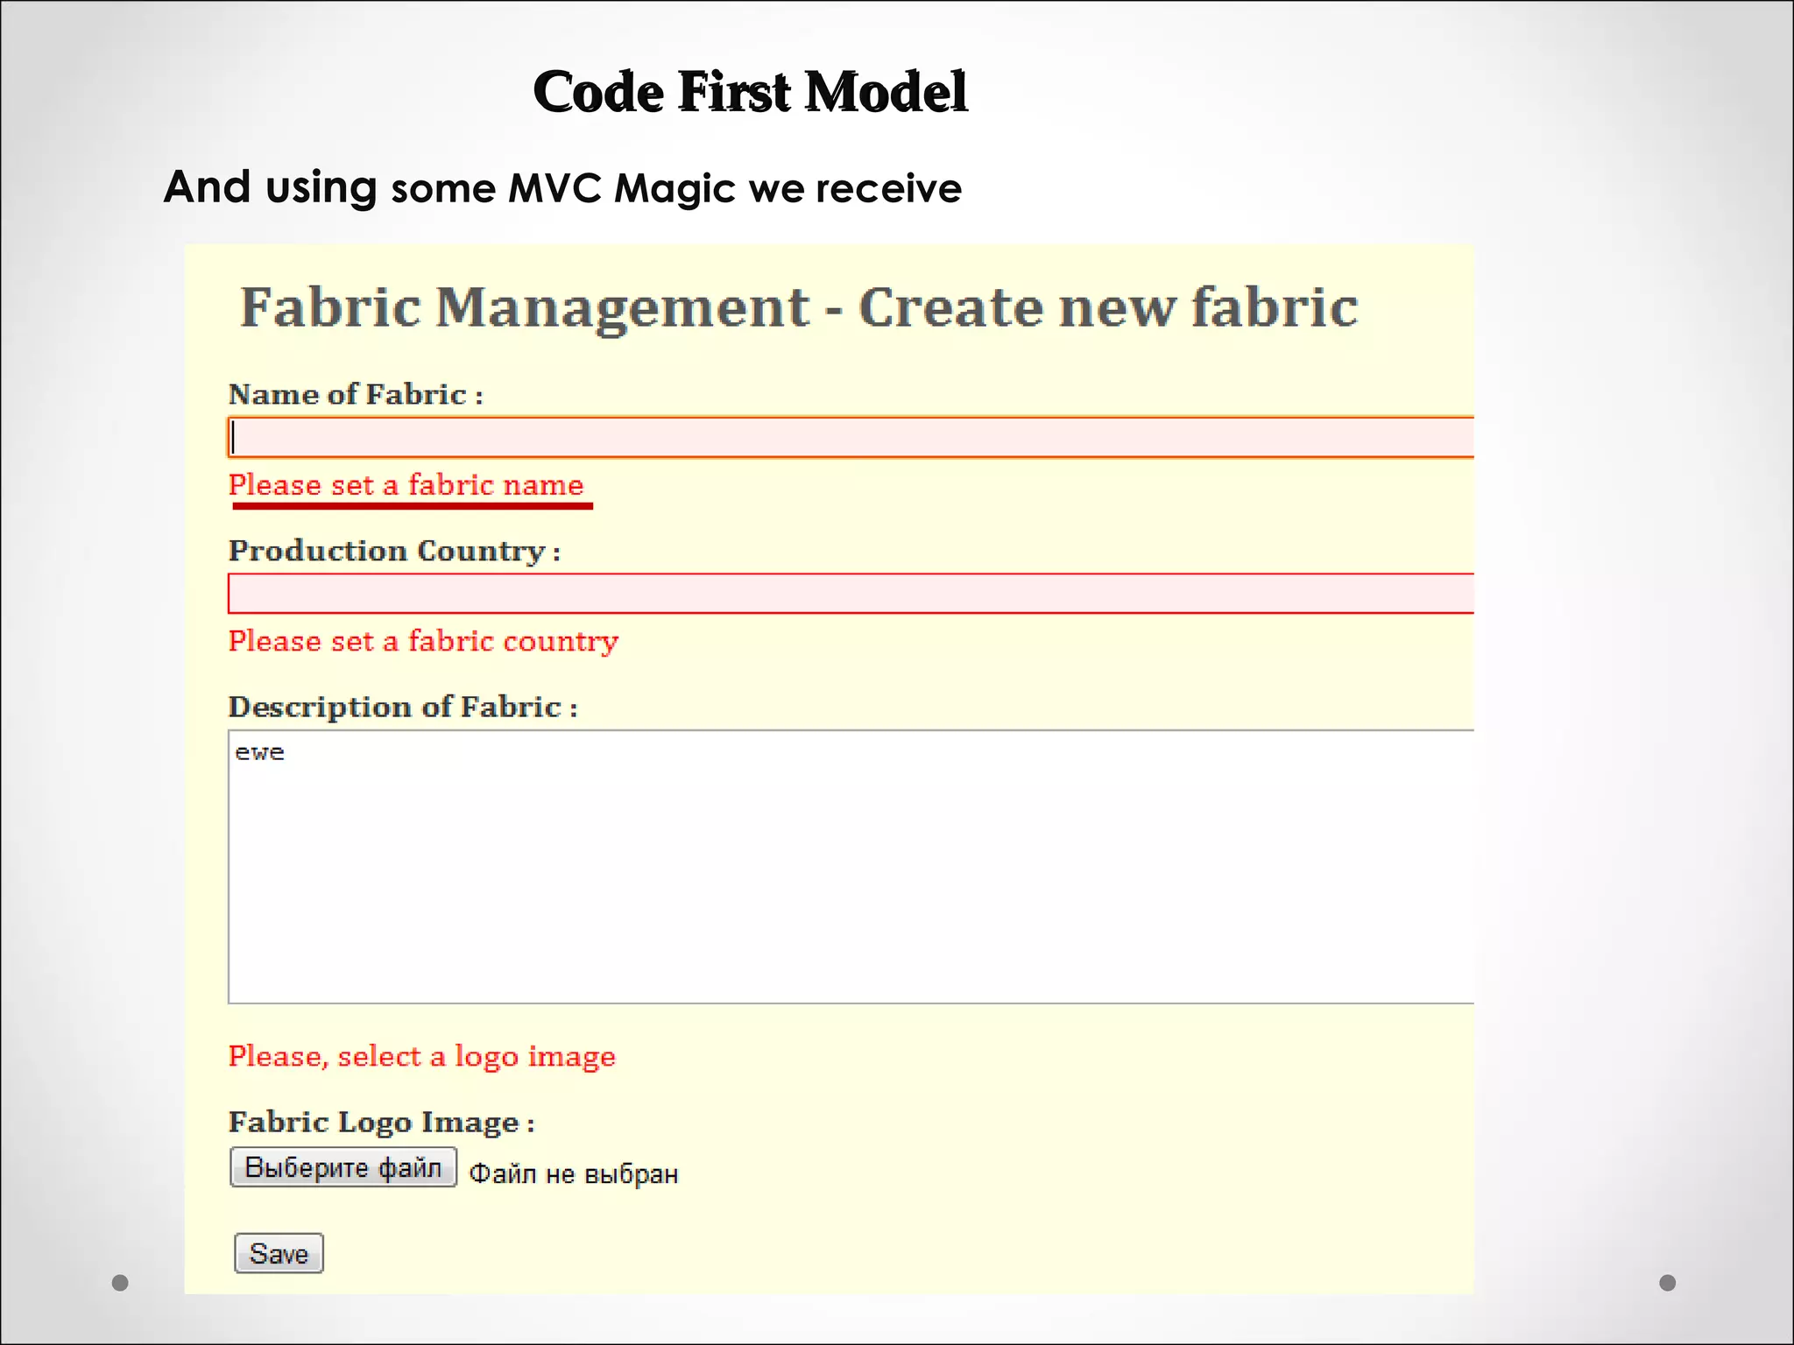The image size is (1794, 1345).
Task: Click the 'Code First Model' slide title
Action: (751, 91)
